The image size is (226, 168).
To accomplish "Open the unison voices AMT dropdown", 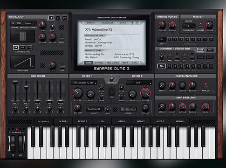I will (162, 39).
